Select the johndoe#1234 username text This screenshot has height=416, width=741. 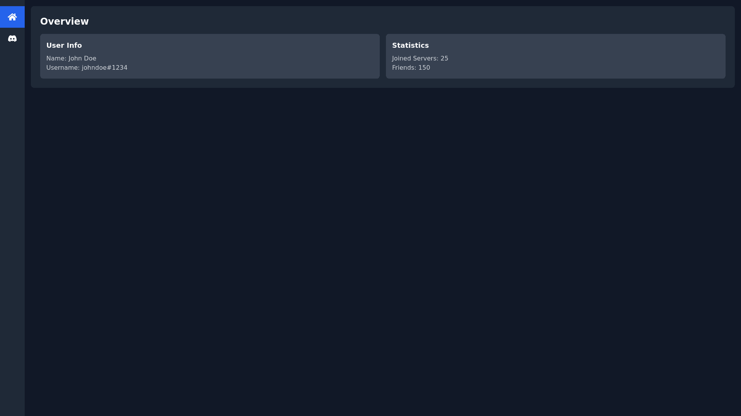(x=105, y=68)
